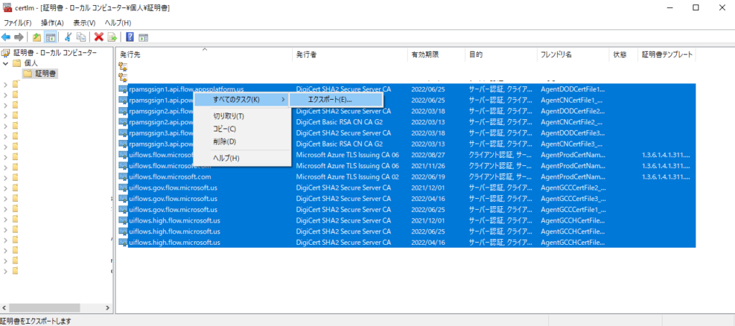Go back with the blue left arrow
The image size is (735, 326).
(6, 37)
